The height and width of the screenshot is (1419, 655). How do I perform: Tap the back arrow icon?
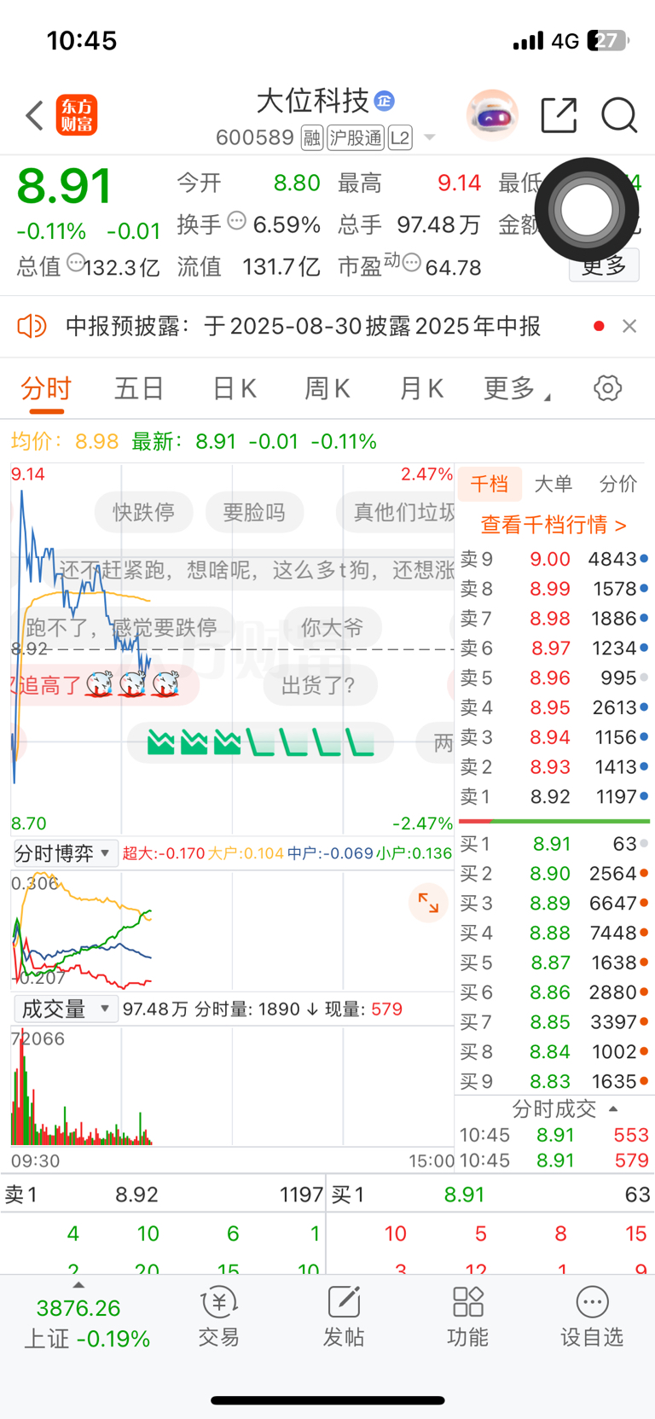coord(34,116)
